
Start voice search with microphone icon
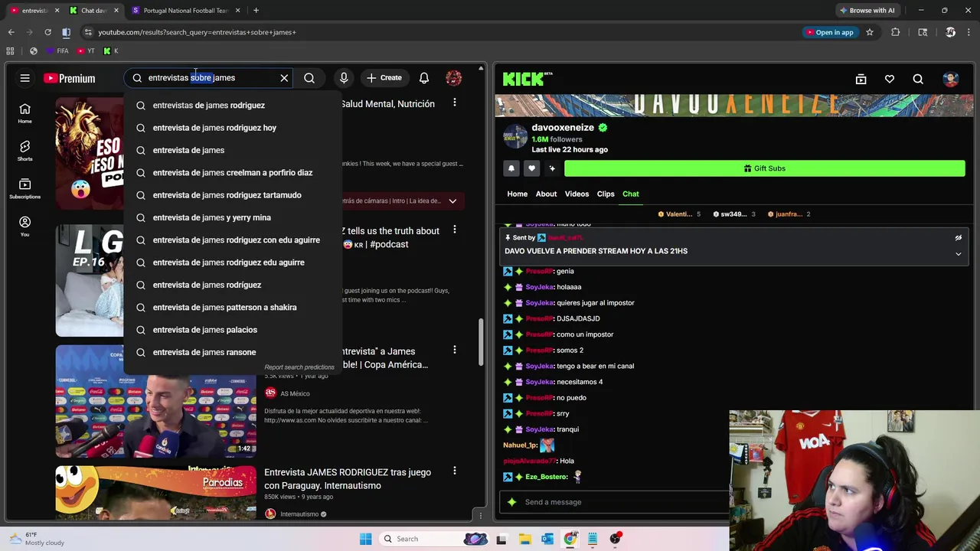coord(344,78)
